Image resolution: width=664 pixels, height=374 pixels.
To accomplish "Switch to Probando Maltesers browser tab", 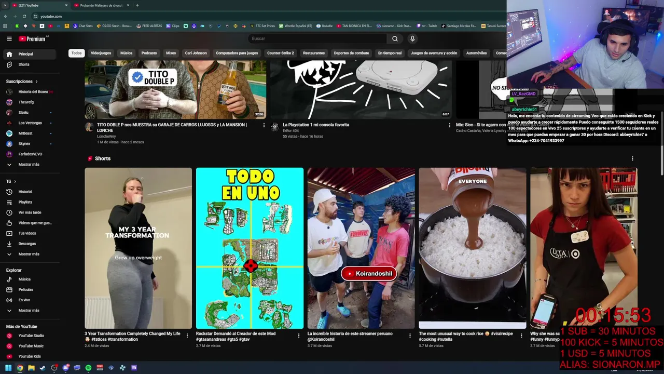I will point(101,5).
